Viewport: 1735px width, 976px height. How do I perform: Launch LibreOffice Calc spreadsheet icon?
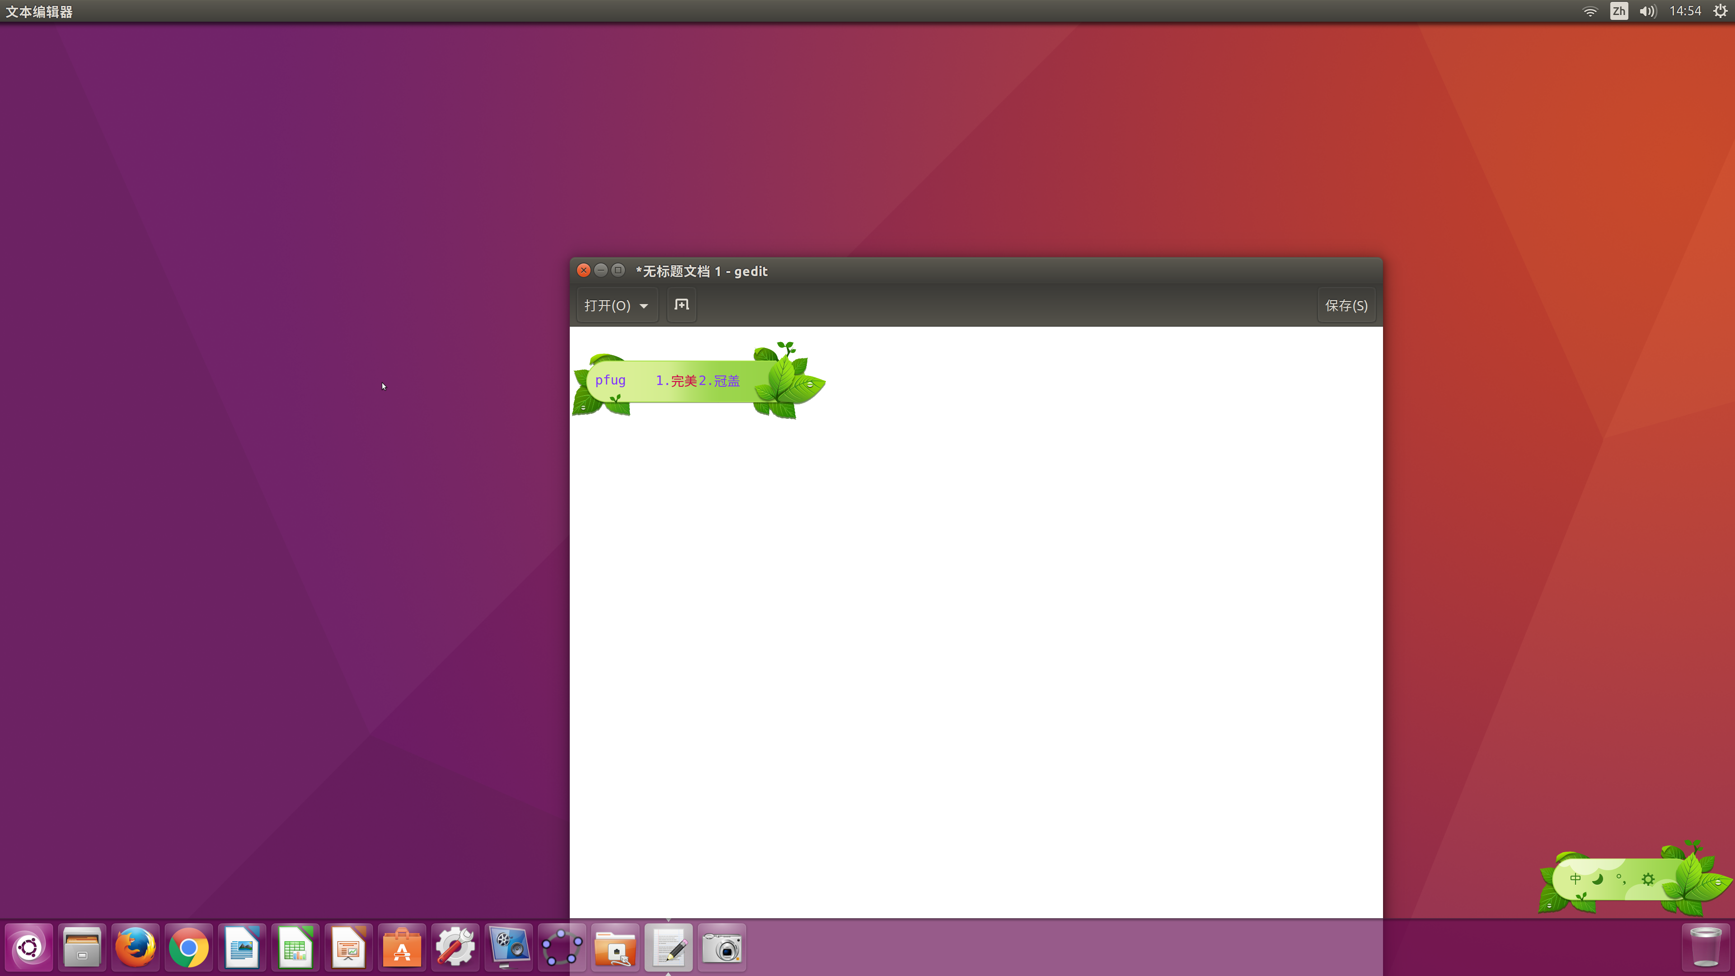click(295, 948)
